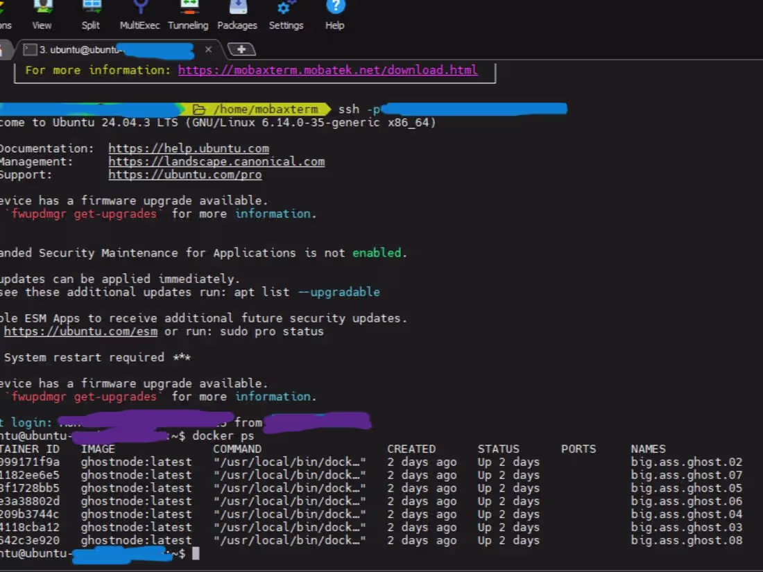Click 'System restart required' line
Viewport: 763px width, 572px height.
tap(97, 358)
